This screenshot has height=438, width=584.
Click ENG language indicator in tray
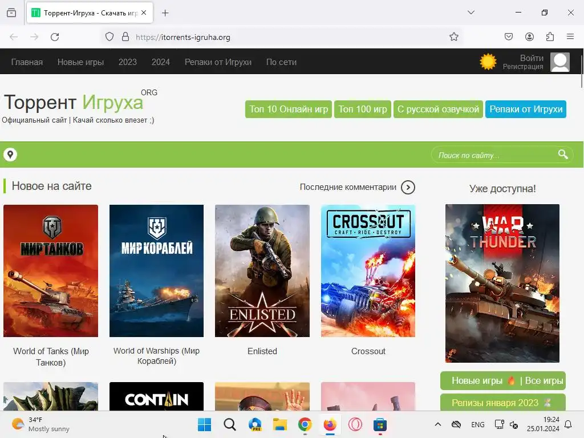(x=477, y=424)
